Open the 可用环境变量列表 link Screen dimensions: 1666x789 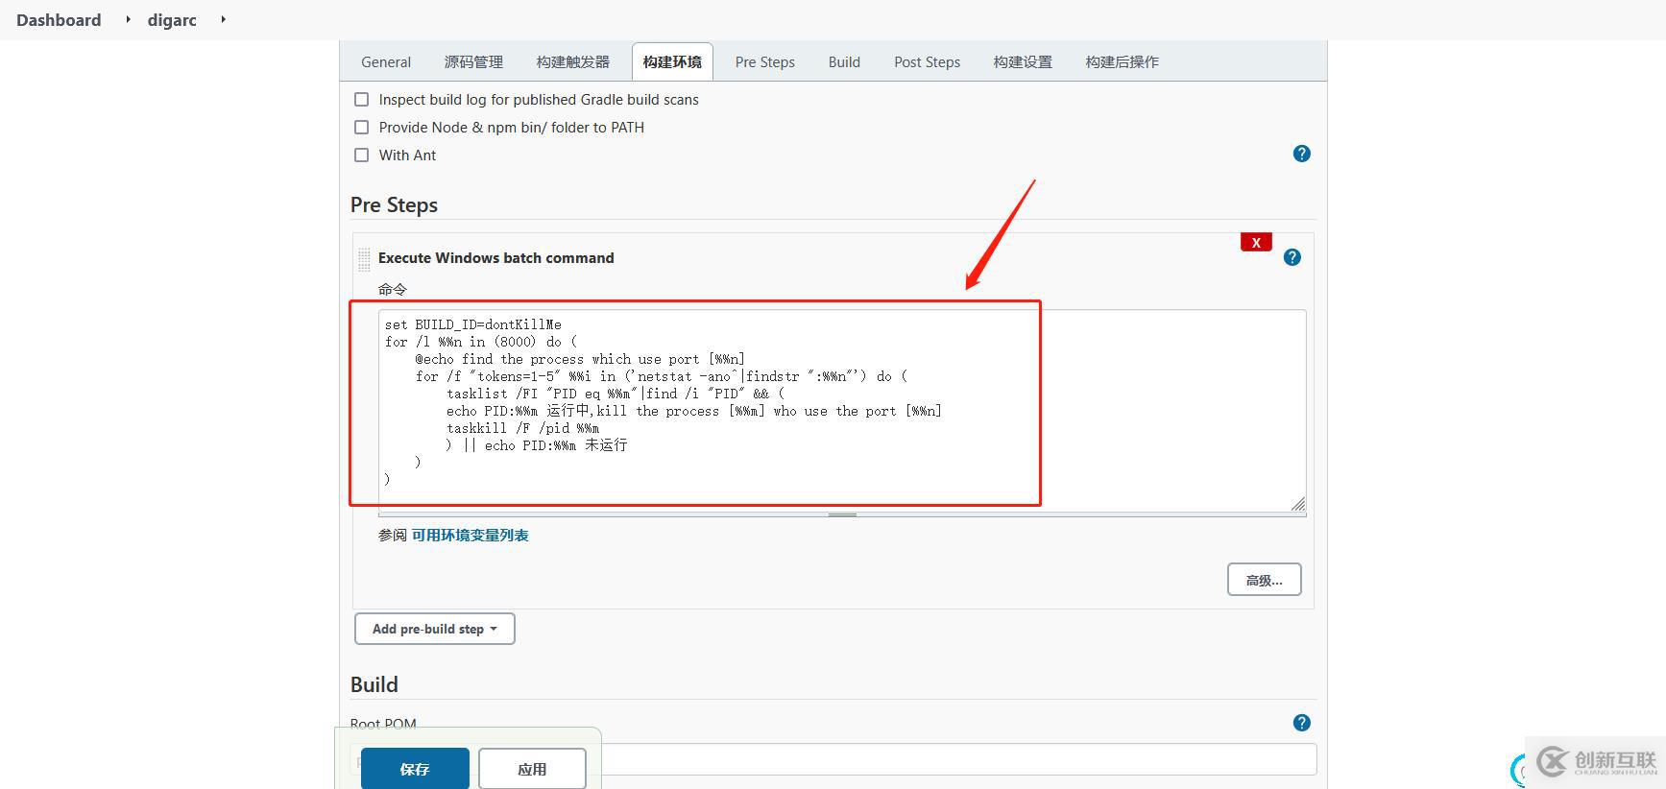pos(470,536)
